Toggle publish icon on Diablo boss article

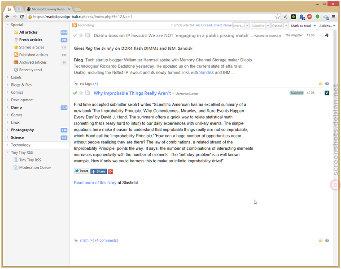point(87,35)
